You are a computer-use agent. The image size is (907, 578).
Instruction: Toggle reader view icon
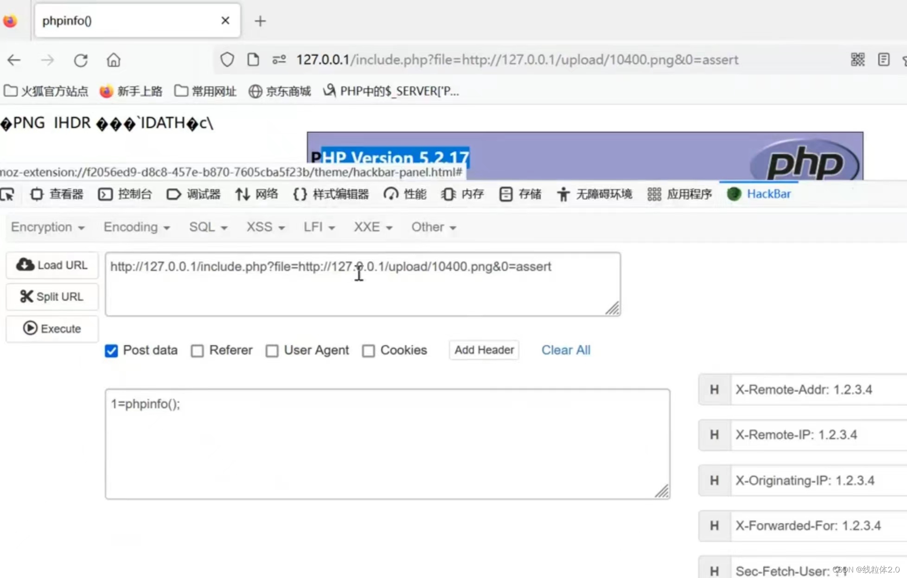[884, 59]
